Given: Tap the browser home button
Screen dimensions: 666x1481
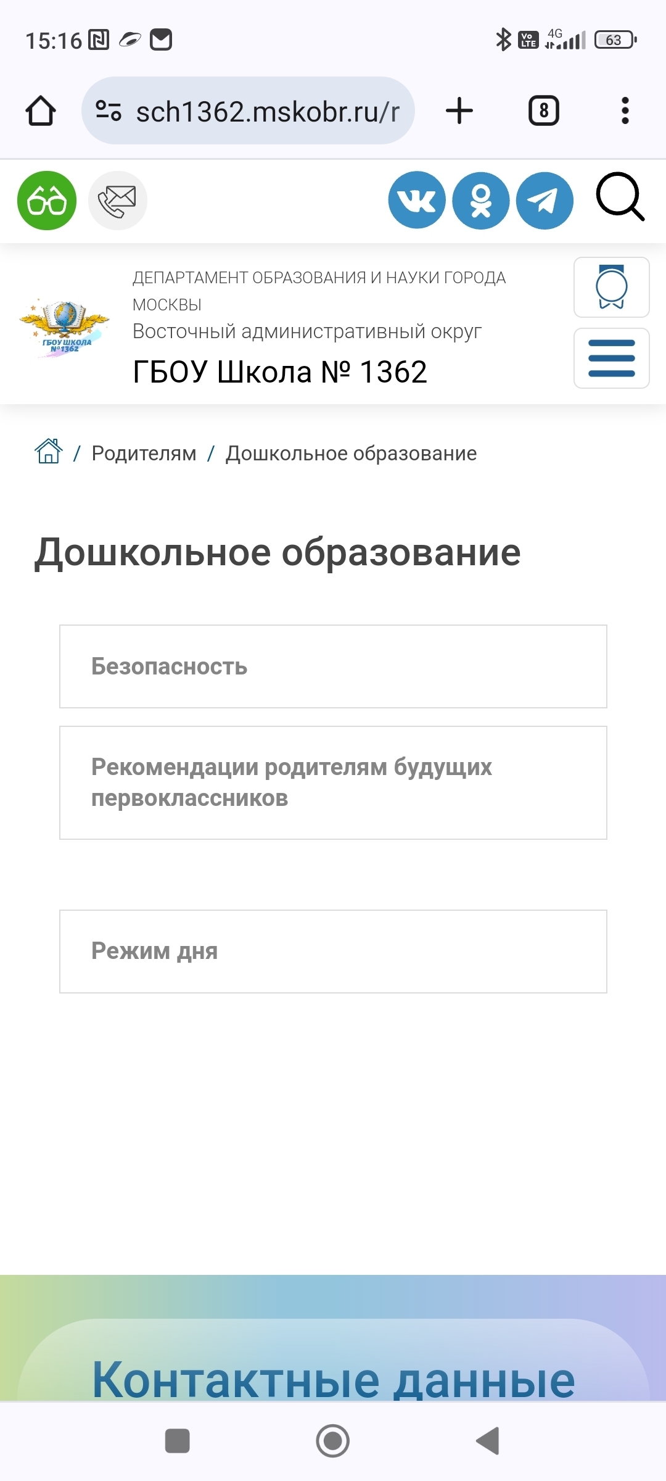Looking at the screenshot, I should tap(41, 111).
